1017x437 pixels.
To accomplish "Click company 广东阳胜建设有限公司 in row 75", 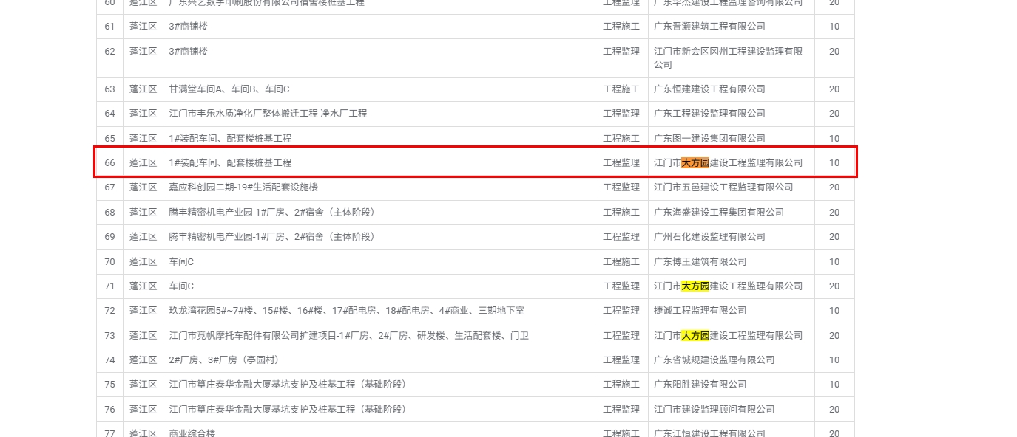I will coord(700,385).
